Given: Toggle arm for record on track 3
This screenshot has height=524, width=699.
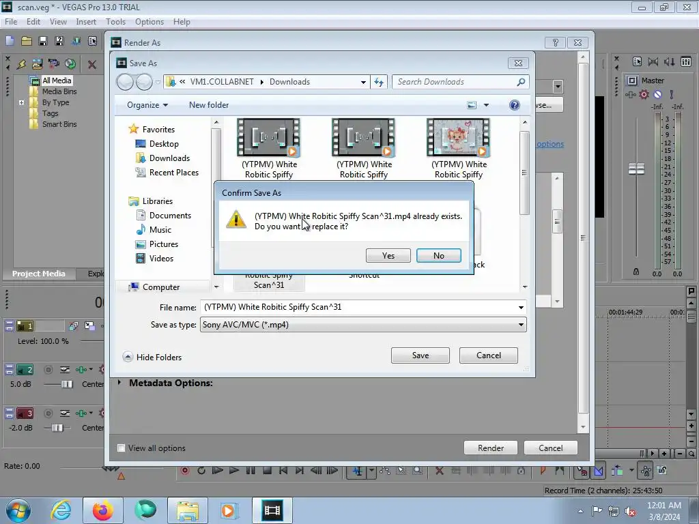Looking at the screenshot, I should pos(48,413).
